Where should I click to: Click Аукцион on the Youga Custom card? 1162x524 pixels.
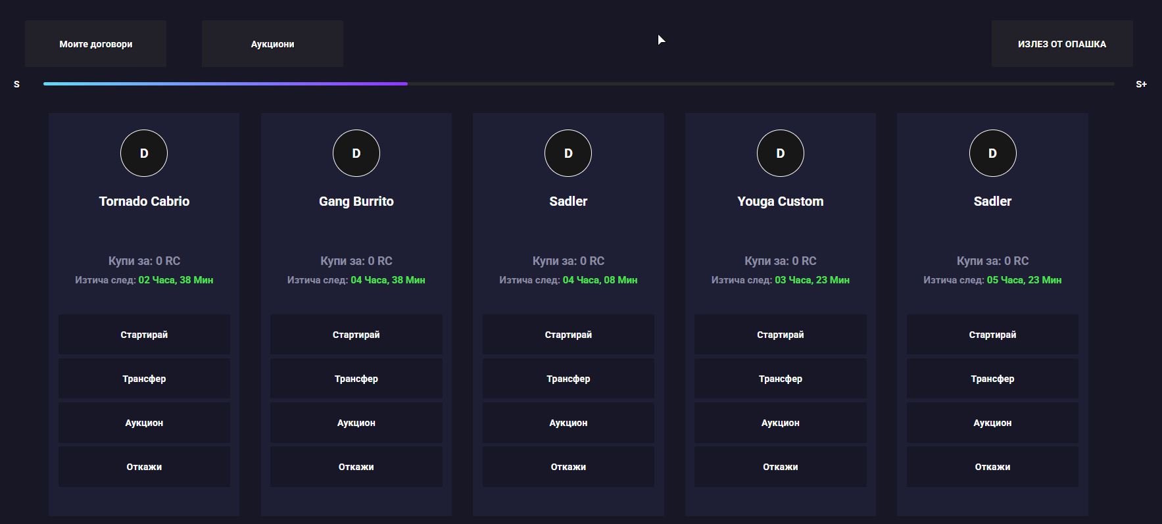[781, 423]
